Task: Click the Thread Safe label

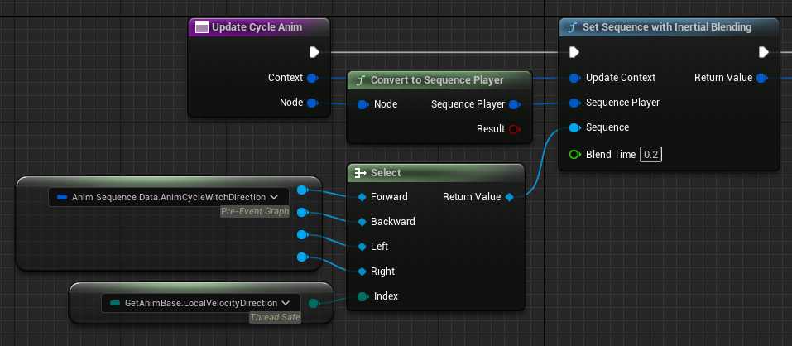Action: point(276,318)
